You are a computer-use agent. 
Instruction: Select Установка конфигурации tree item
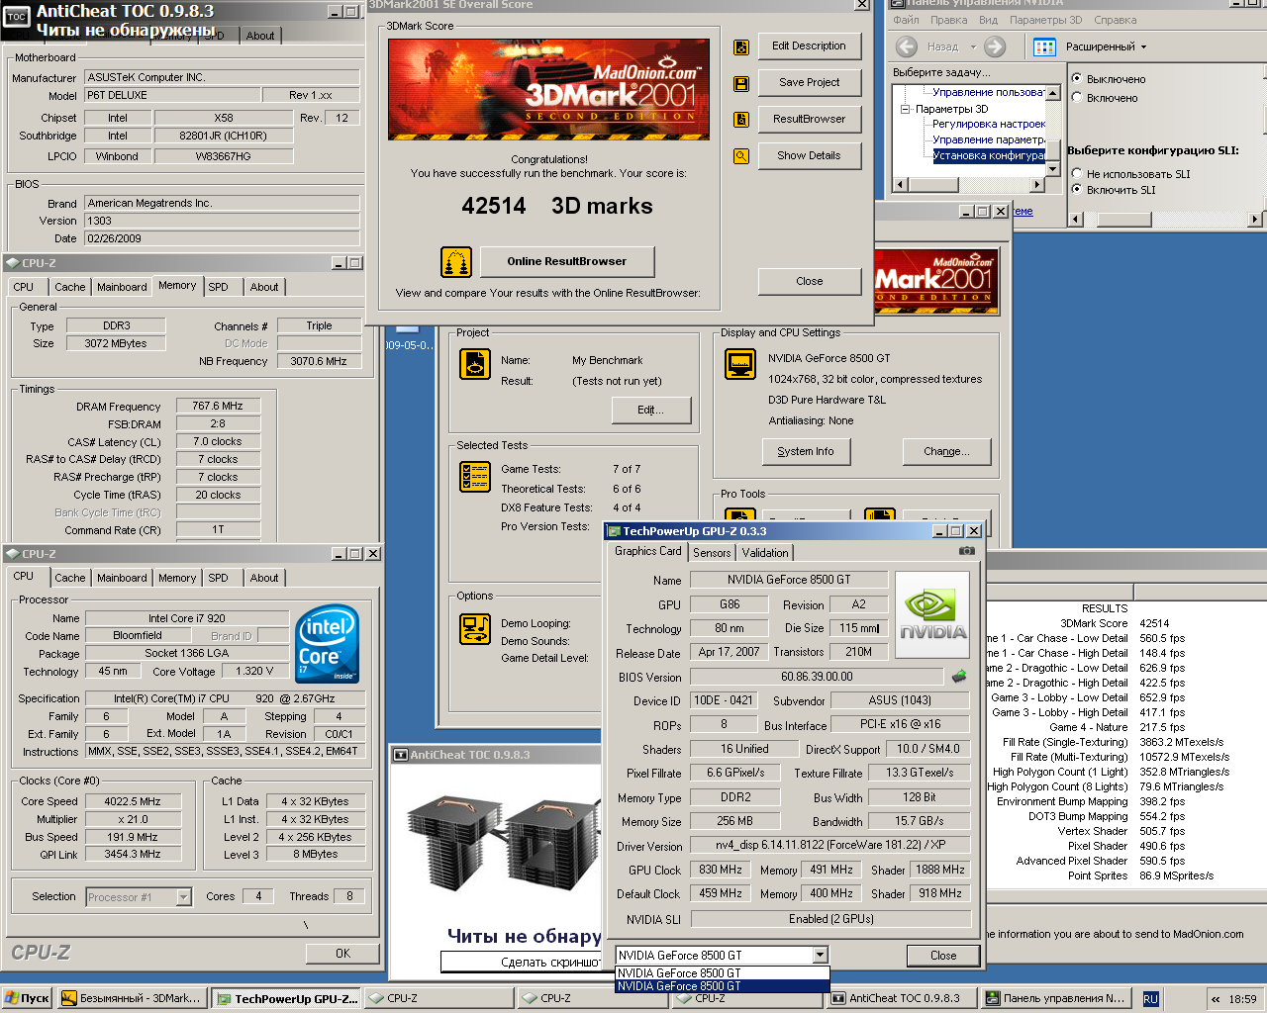tap(988, 155)
